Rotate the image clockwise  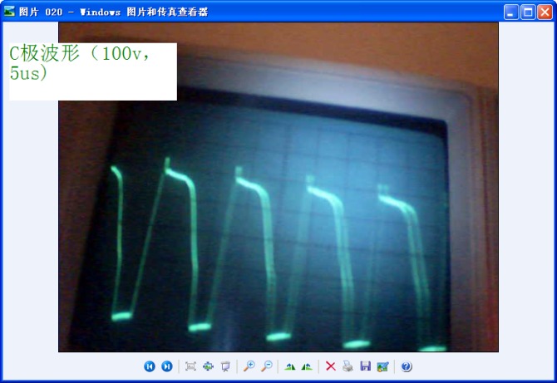[x=290, y=366]
